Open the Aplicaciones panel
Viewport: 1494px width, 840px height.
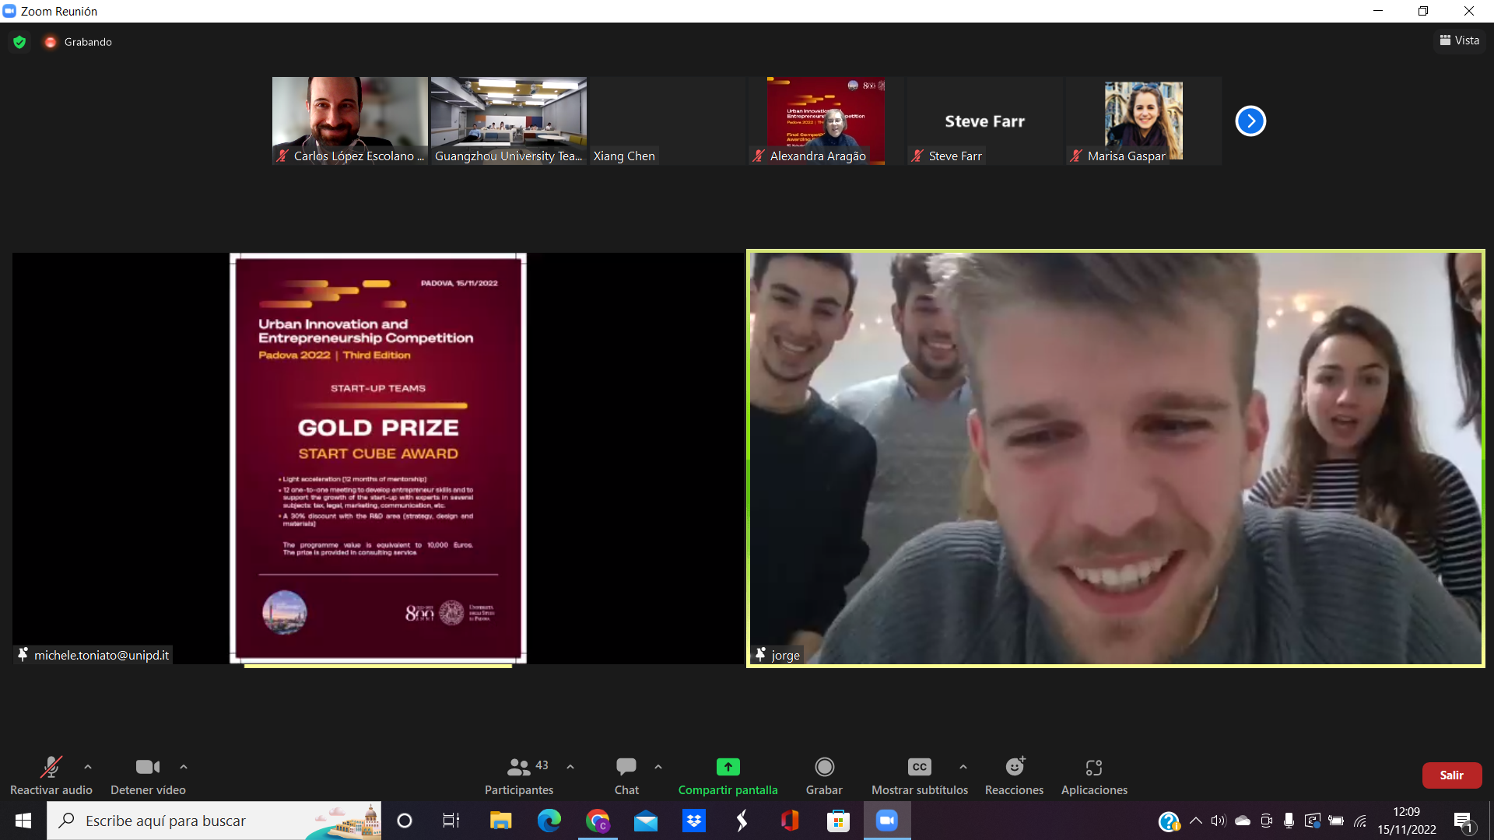point(1094,775)
